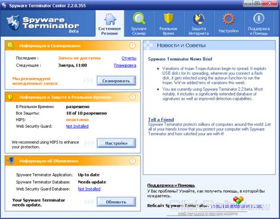Click Not Installed link for Web Security Guard Database
The height and width of the screenshot is (219, 280).
(x=89, y=189)
